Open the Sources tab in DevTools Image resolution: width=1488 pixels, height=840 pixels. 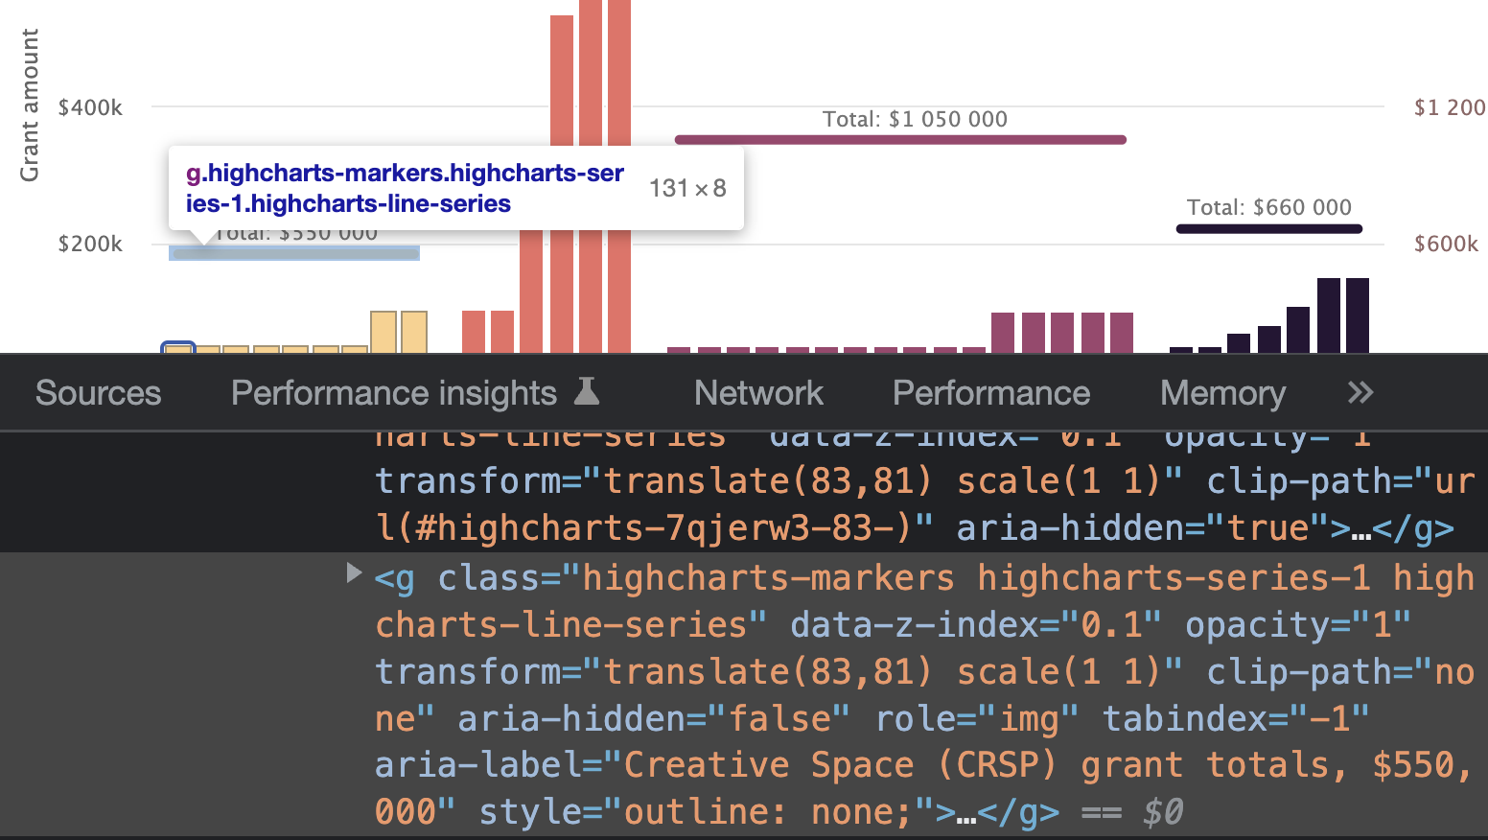point(98,393)
